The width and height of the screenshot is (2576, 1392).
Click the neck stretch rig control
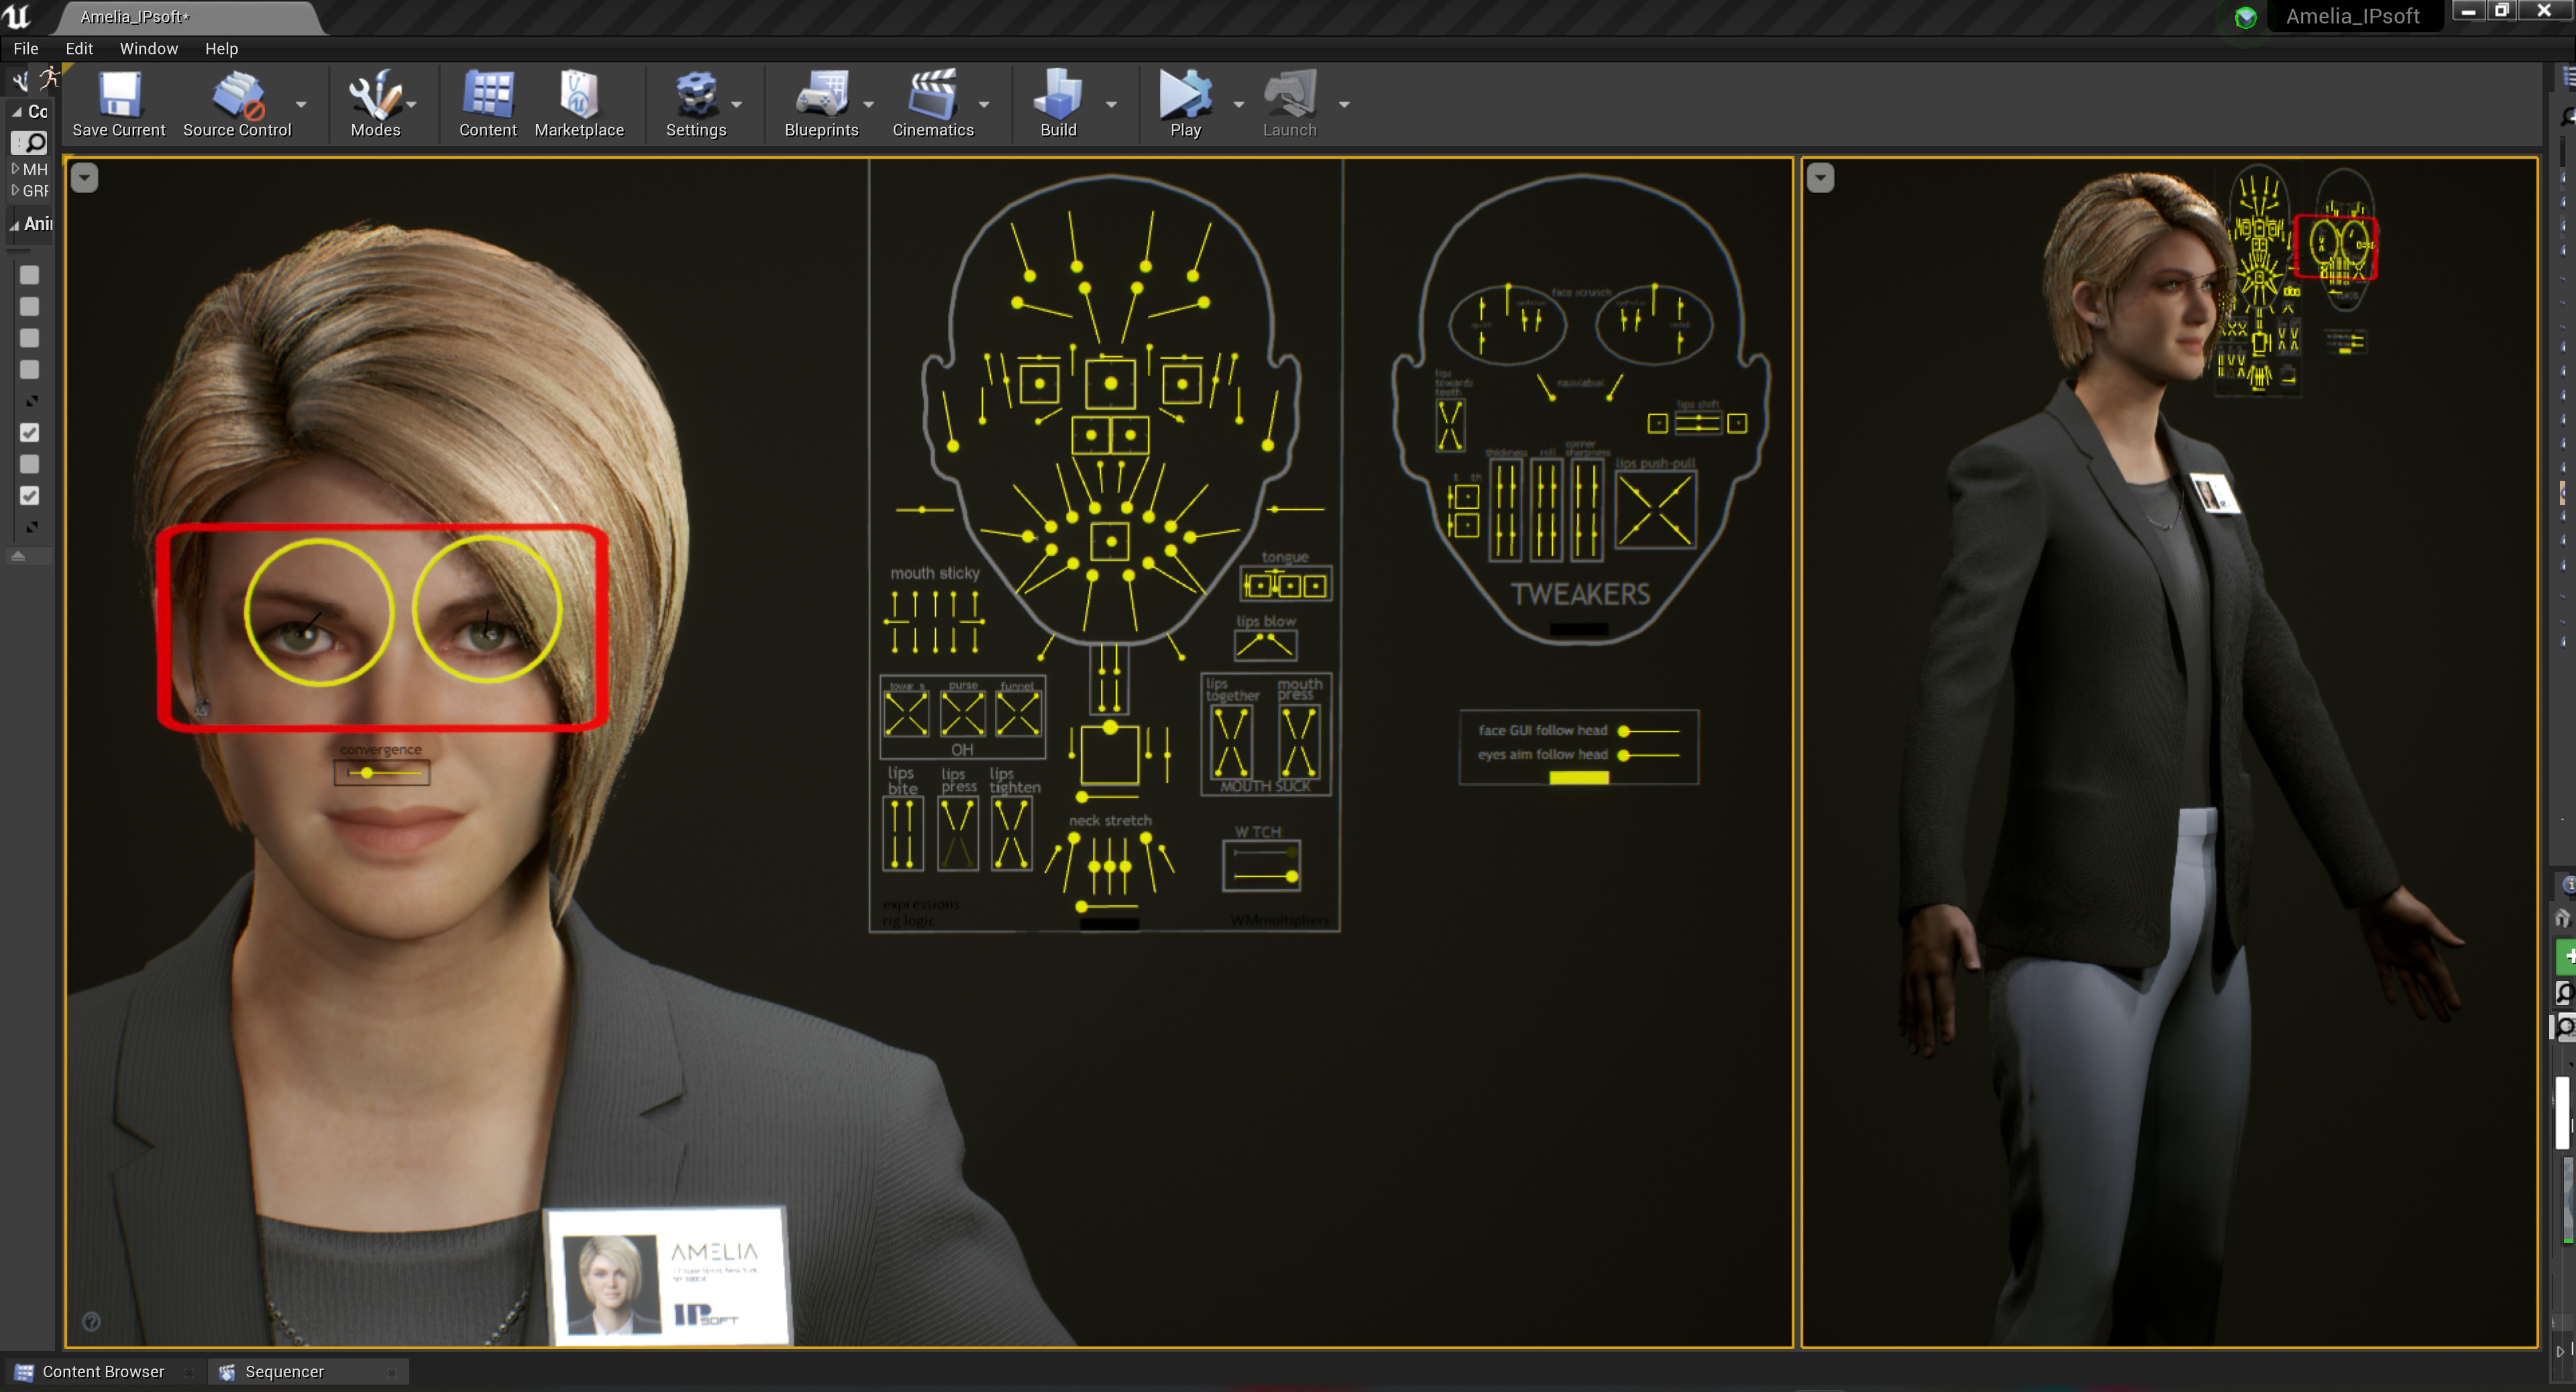tap(1109, 864)
